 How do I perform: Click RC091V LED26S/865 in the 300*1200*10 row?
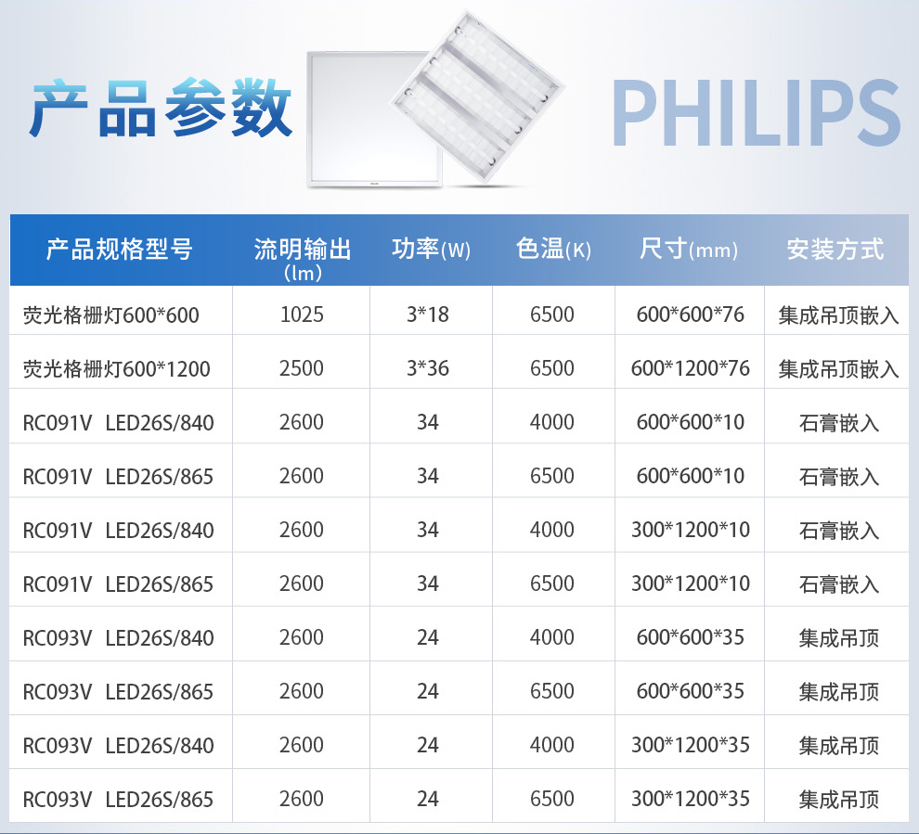click(118, 584)
